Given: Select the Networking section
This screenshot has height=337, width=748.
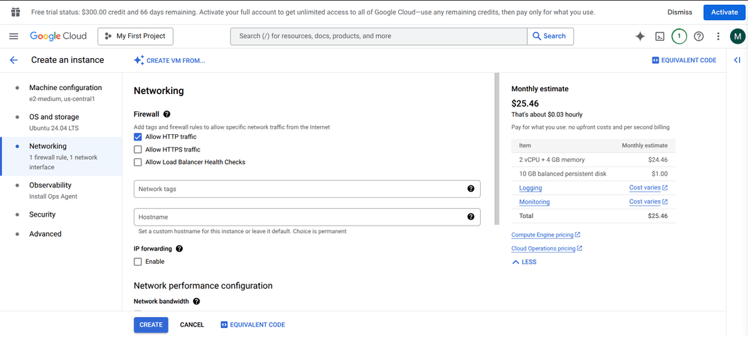Looking at the screenshot, I should coord(61,156).
